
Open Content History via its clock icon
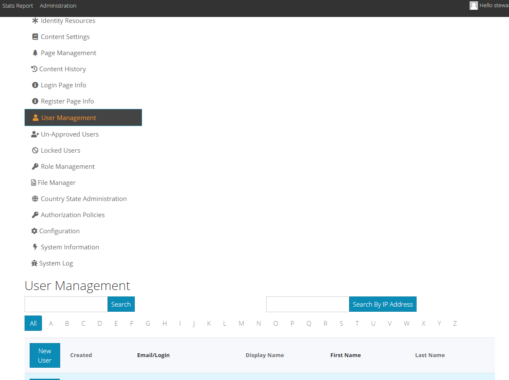[34, 69]
